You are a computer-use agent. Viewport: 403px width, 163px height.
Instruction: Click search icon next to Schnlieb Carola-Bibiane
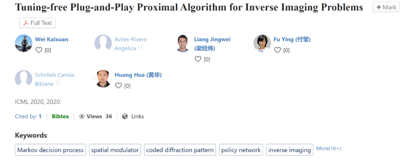[x=58, y=83]
